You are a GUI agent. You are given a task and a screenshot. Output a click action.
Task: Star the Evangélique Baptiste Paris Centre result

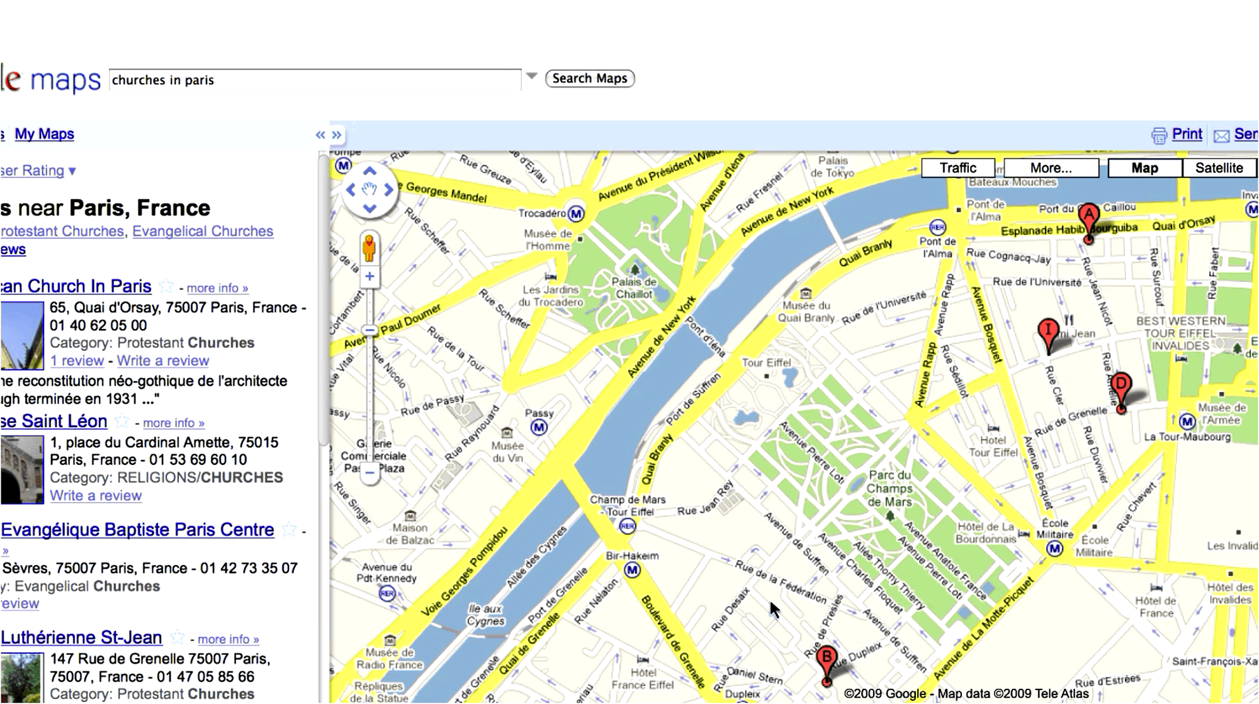[x=289, y=528]
